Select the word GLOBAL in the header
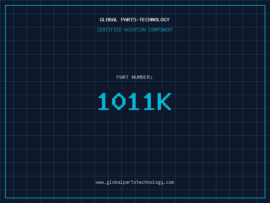This screenshot has height=203, width=270. click(x=108, y=20)
